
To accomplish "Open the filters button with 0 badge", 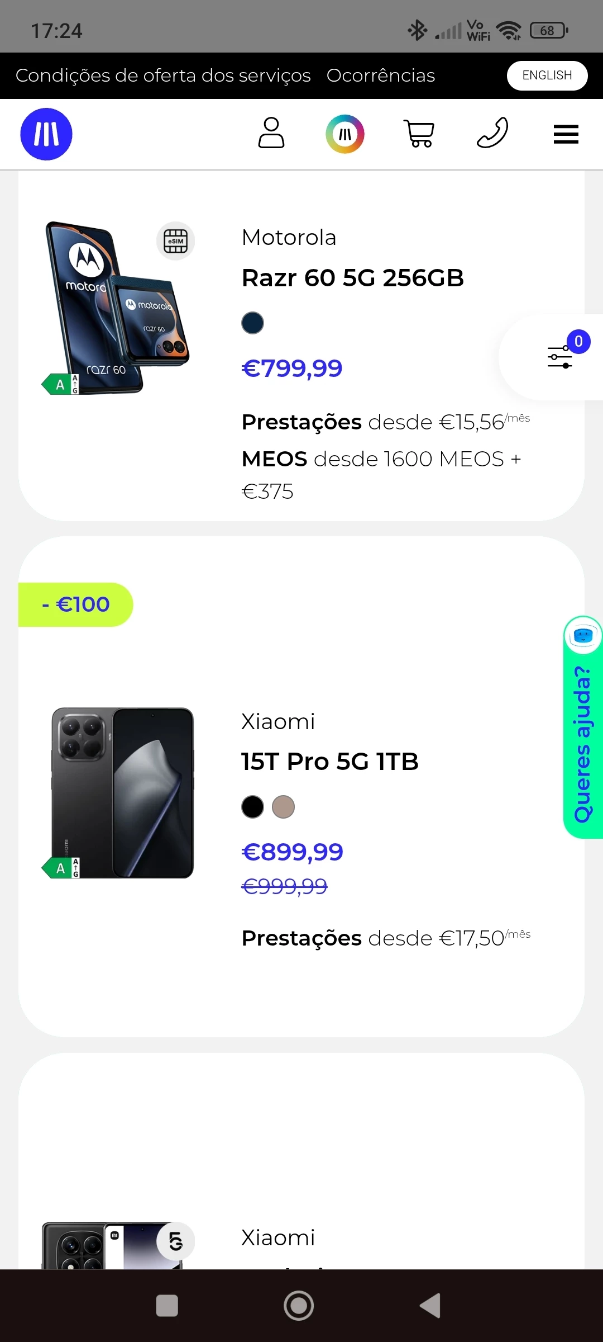I will pyautogui.click(x=561, y=357).
